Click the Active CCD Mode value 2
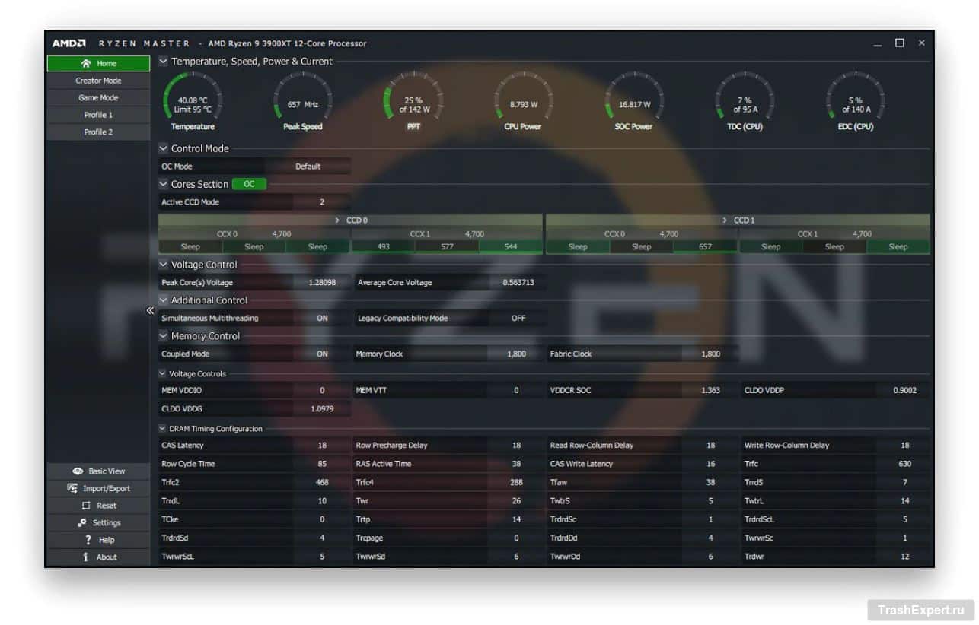The image size is (979, 625). [322, 202]
